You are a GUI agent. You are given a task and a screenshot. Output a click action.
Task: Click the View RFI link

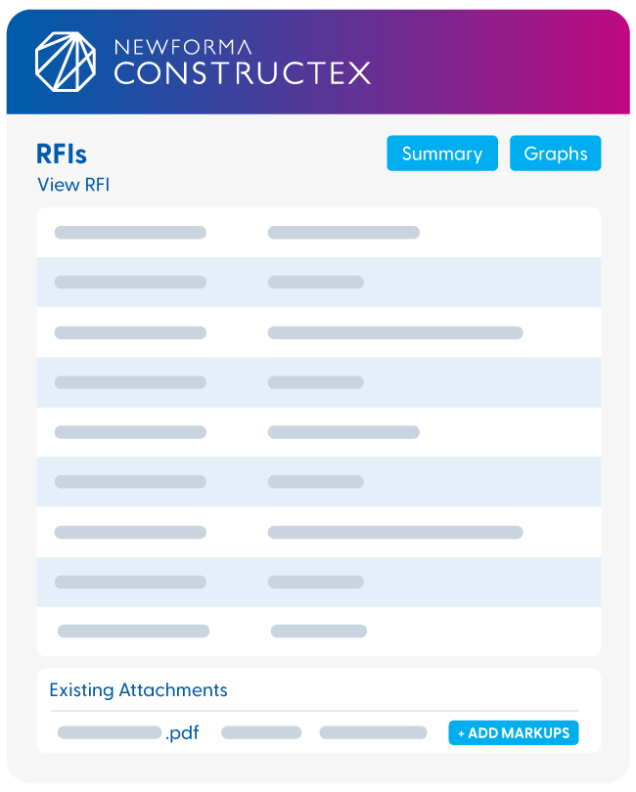pyautogui.click(x=73, y=185)
